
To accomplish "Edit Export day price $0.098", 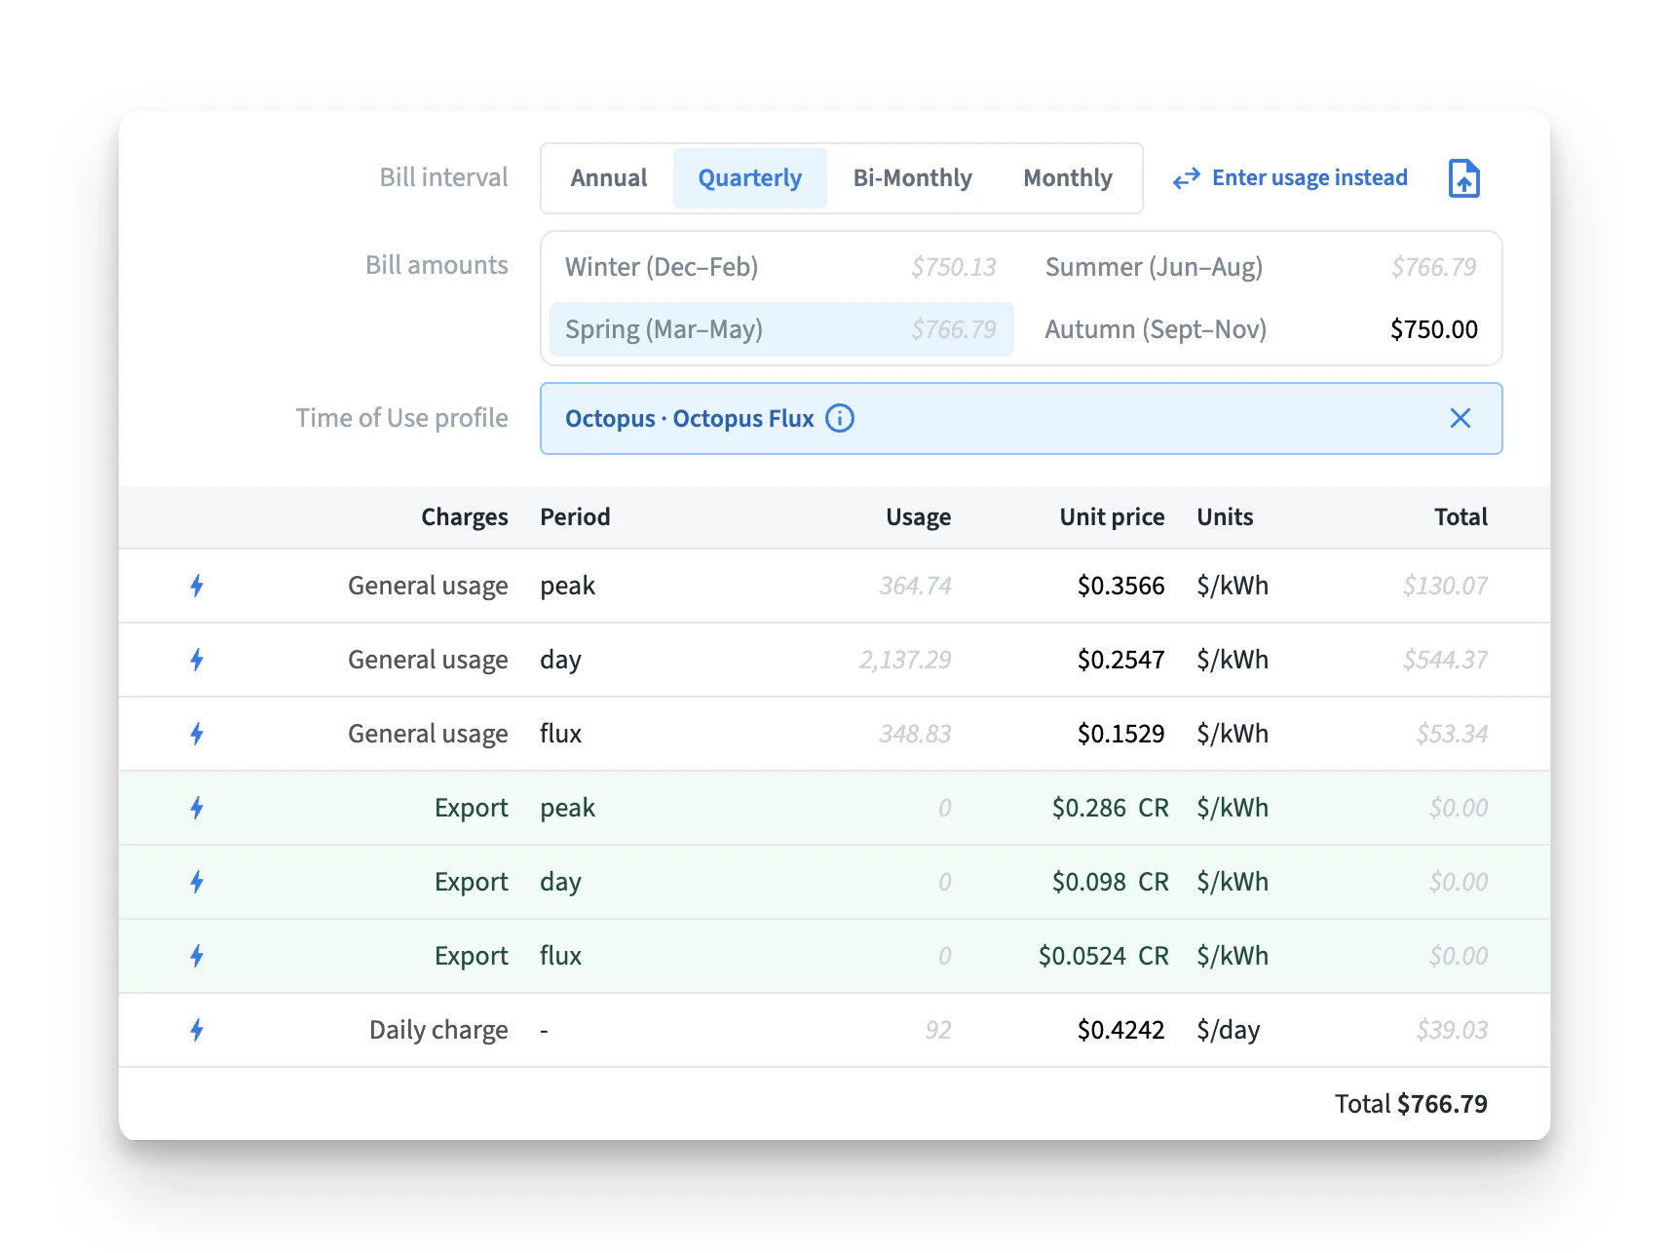I will coord(1088,882).
